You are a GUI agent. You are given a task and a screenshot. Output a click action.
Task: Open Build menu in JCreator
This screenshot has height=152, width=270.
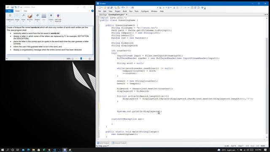[125, 11]
